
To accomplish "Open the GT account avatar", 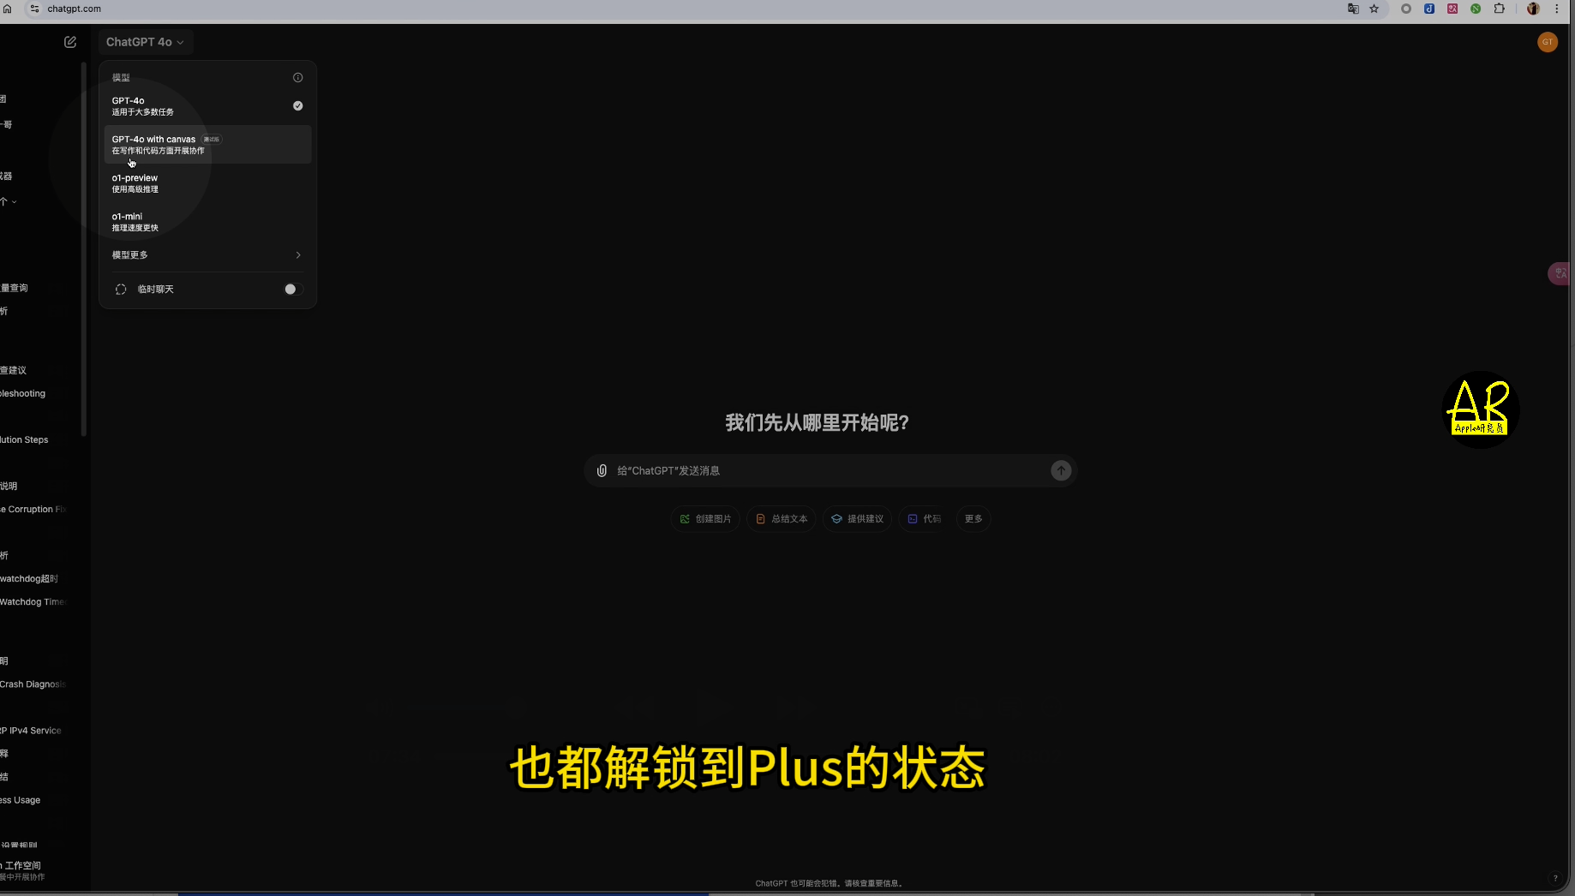I will pos(1548,42).
